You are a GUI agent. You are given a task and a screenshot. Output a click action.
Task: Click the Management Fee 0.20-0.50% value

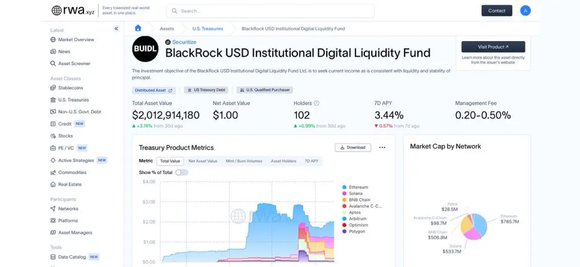[483, 115]
